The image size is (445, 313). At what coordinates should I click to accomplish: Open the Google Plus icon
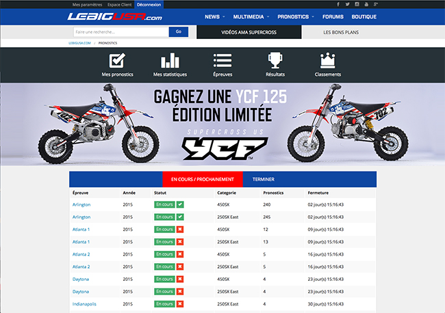point(375,4)
